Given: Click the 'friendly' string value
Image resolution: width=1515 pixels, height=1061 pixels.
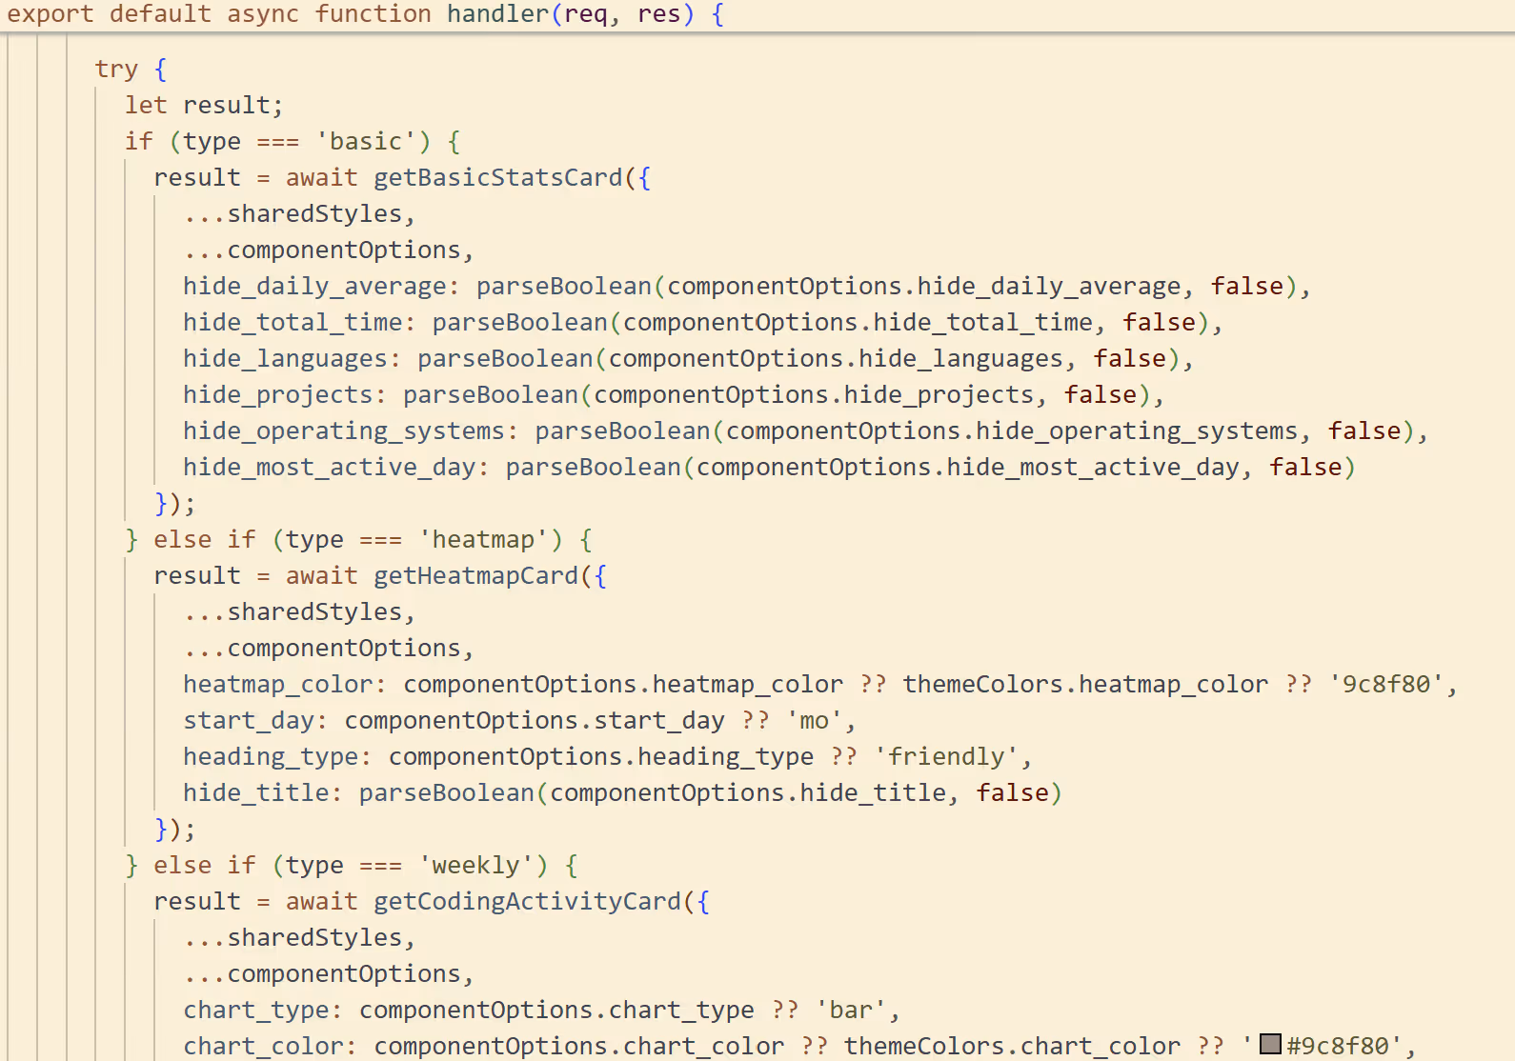Looking at the screenshot, I should click(x=946, y=757).
